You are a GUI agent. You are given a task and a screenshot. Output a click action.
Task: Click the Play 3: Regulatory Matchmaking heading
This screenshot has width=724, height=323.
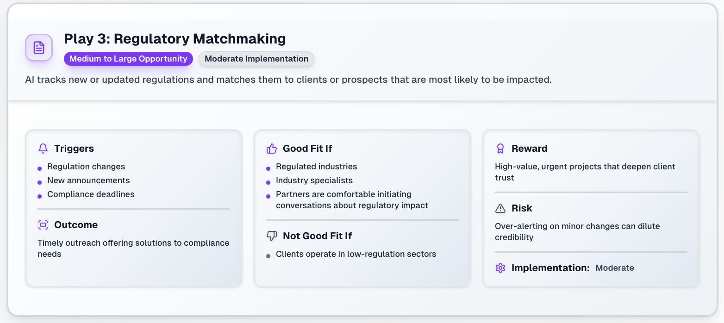pyautogui.click(x=175, y=39)
